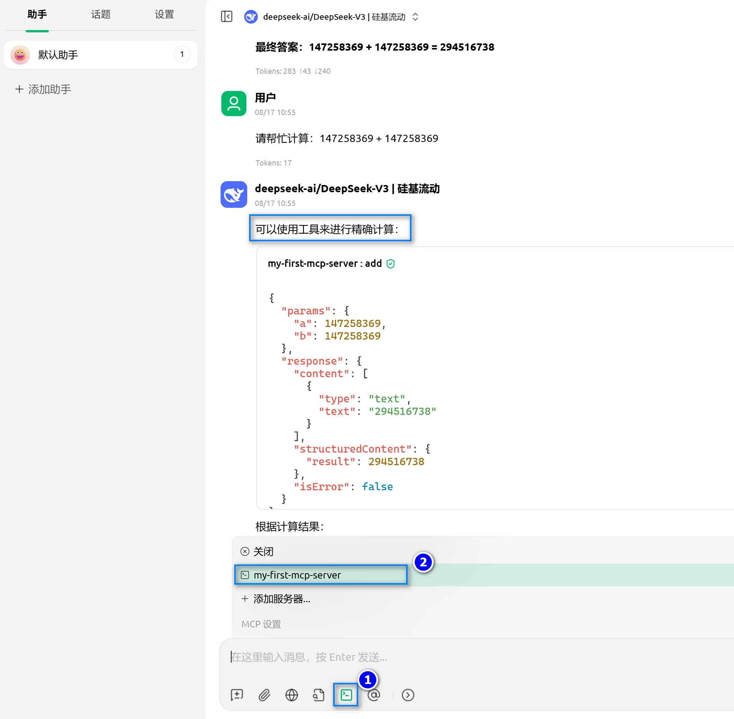
Task: Open the model selector chevron
Action: [415, 17]
